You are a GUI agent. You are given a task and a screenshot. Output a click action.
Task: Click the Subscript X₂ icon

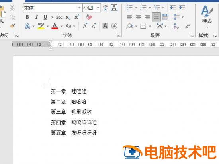(x=68, y=17)
